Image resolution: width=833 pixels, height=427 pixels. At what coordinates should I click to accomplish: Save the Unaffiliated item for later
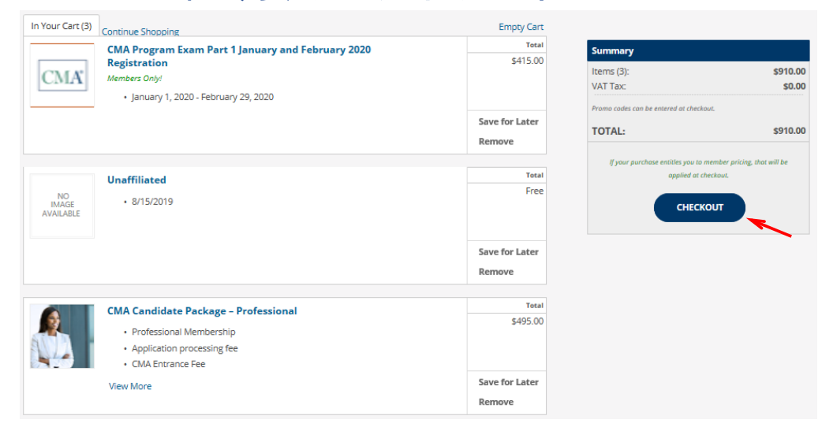pos(508,252)
